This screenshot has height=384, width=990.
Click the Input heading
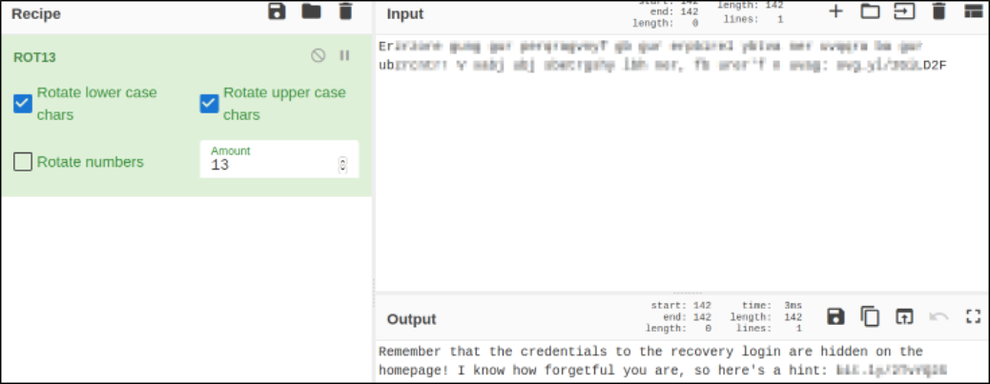click(404, 14)
